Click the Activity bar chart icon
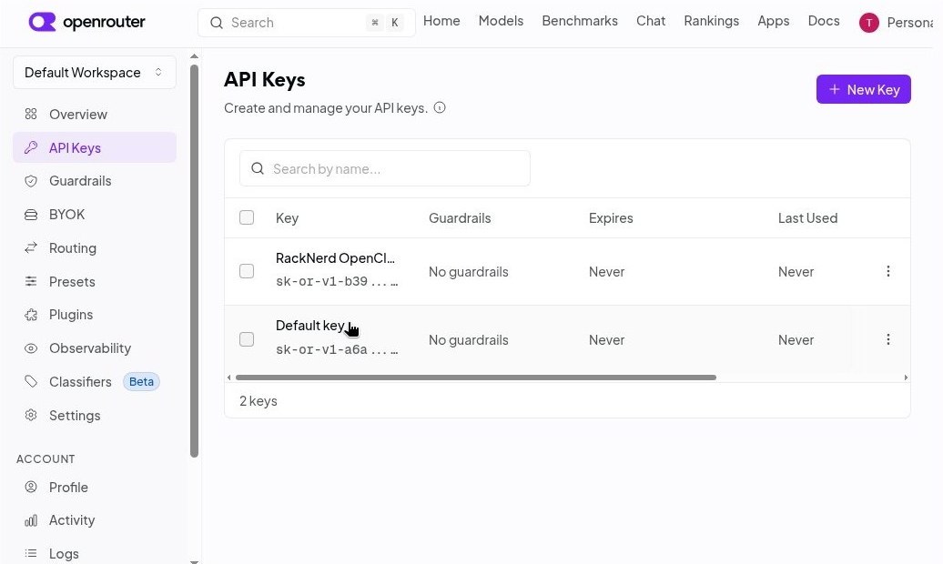Viewport: 943px width, 564px height. (31, 520)
